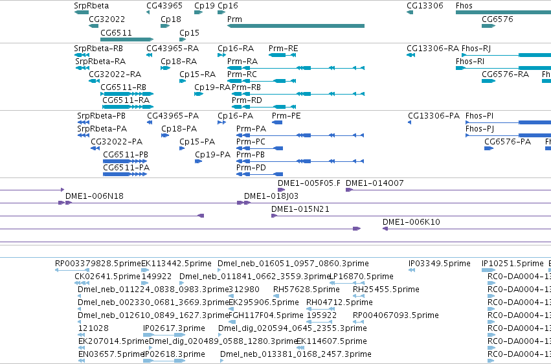This screenshot has height=364, width=551.
Task: Click the CG13306 gene label
Action: click(x=425, y=6)
